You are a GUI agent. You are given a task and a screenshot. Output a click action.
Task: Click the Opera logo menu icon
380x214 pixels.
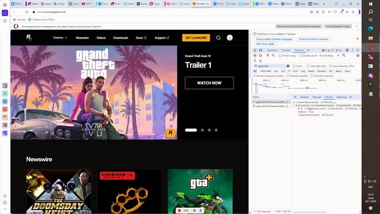click(x=5, y=5)
